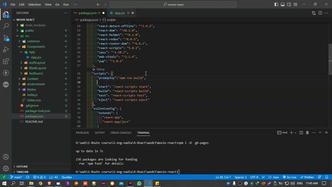Toggle the primary sidebar layout button
Screen dimensions: 332x187
coord(276,5)
